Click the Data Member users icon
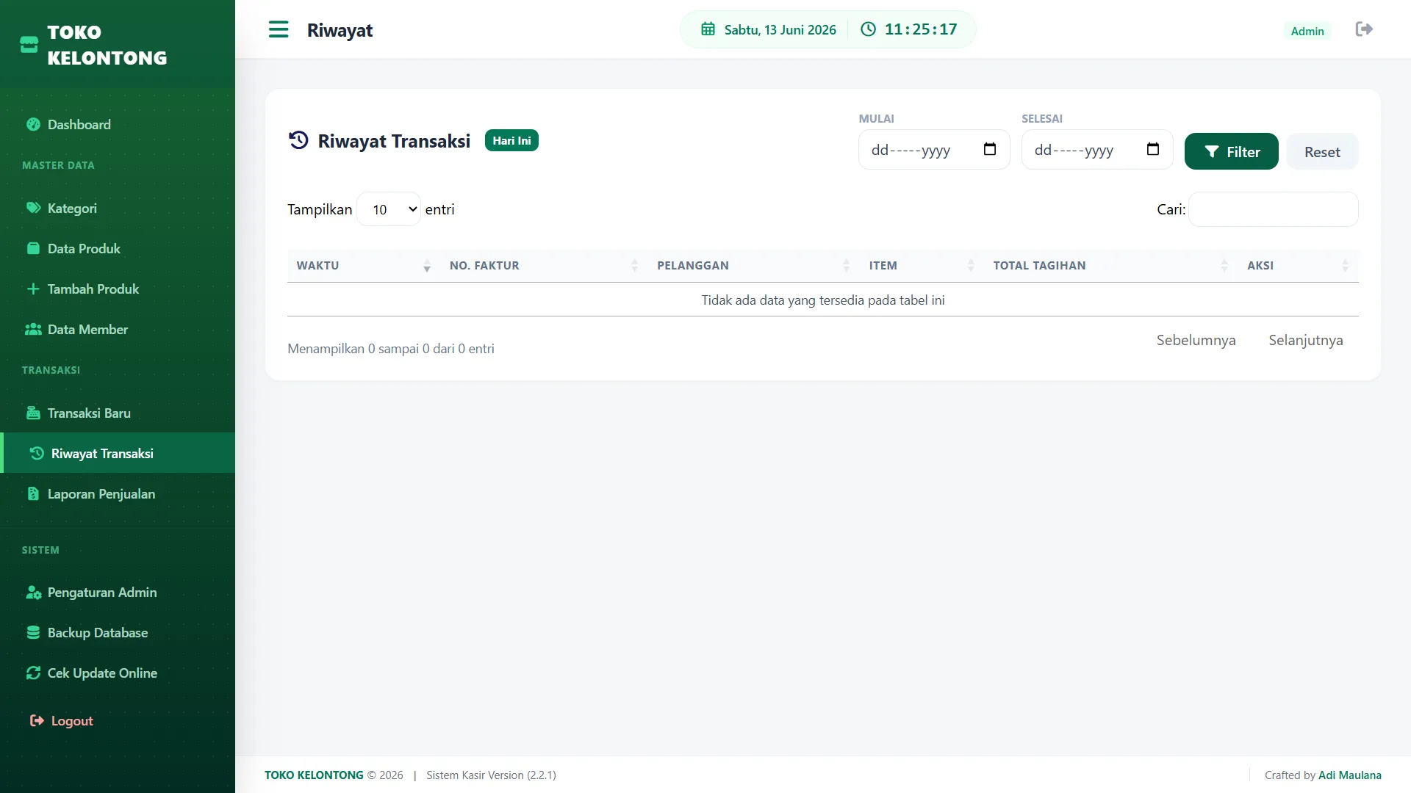The height and width of the screenshot is (793, 1411). 33,329
